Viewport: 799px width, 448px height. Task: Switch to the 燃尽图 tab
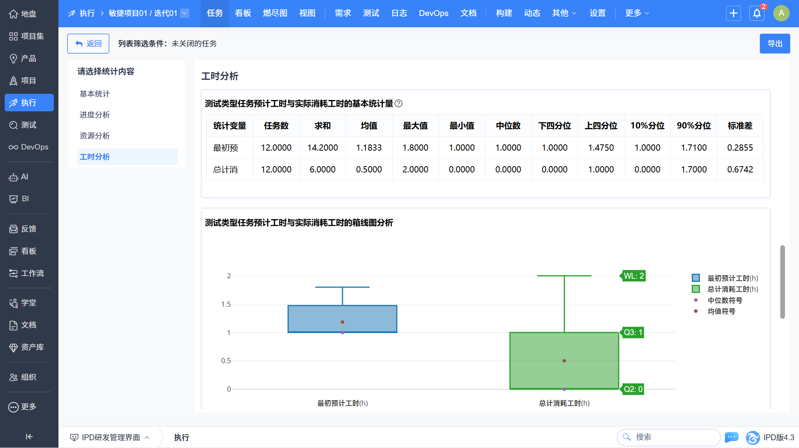pyautogui.click(x=275, y=13)
